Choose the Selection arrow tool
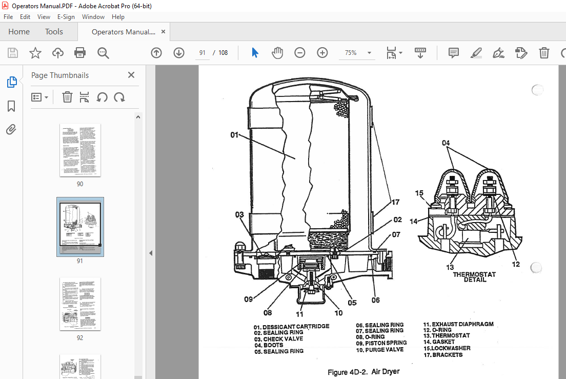Image resolution: width=566 pixels, height=379 pixels. pyautogui.click(x=255, y=53)
